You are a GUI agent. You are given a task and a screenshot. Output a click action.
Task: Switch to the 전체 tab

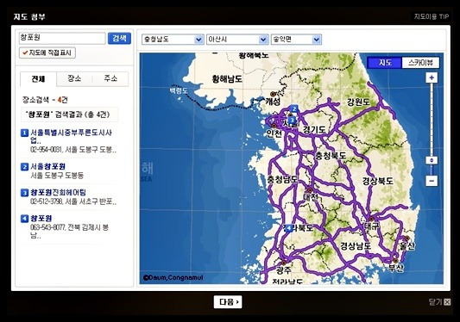pyautogui.click(x=39, y=78)
